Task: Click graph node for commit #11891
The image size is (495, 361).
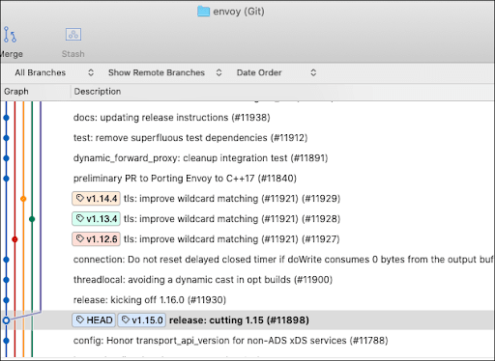Action: (x=6, y=158)
